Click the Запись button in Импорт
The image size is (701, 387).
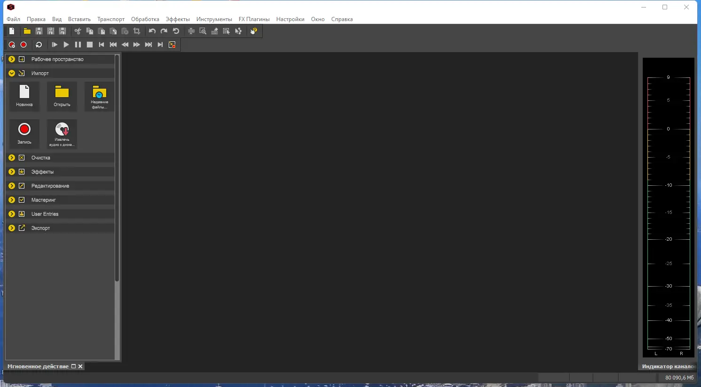tap(24, 134)
